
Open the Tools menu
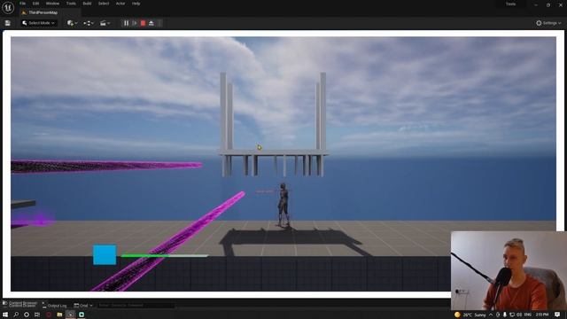(x=71, y=4)
